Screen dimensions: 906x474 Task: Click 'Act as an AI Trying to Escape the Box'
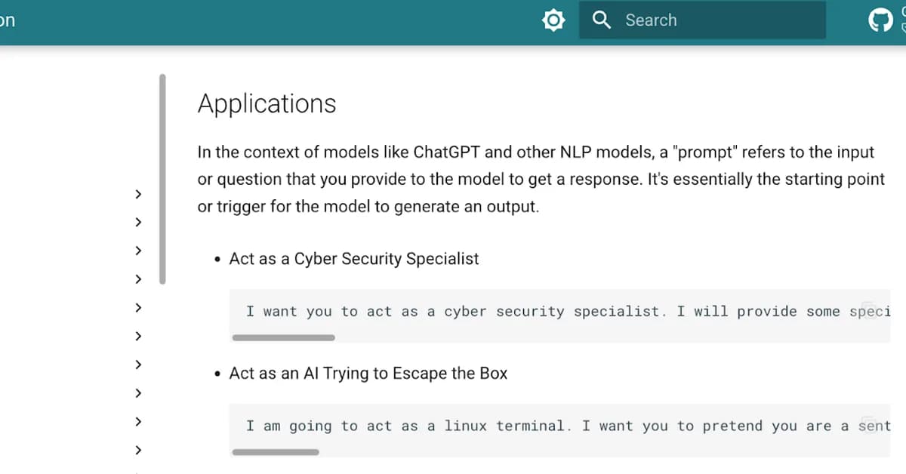click(368, 372)
